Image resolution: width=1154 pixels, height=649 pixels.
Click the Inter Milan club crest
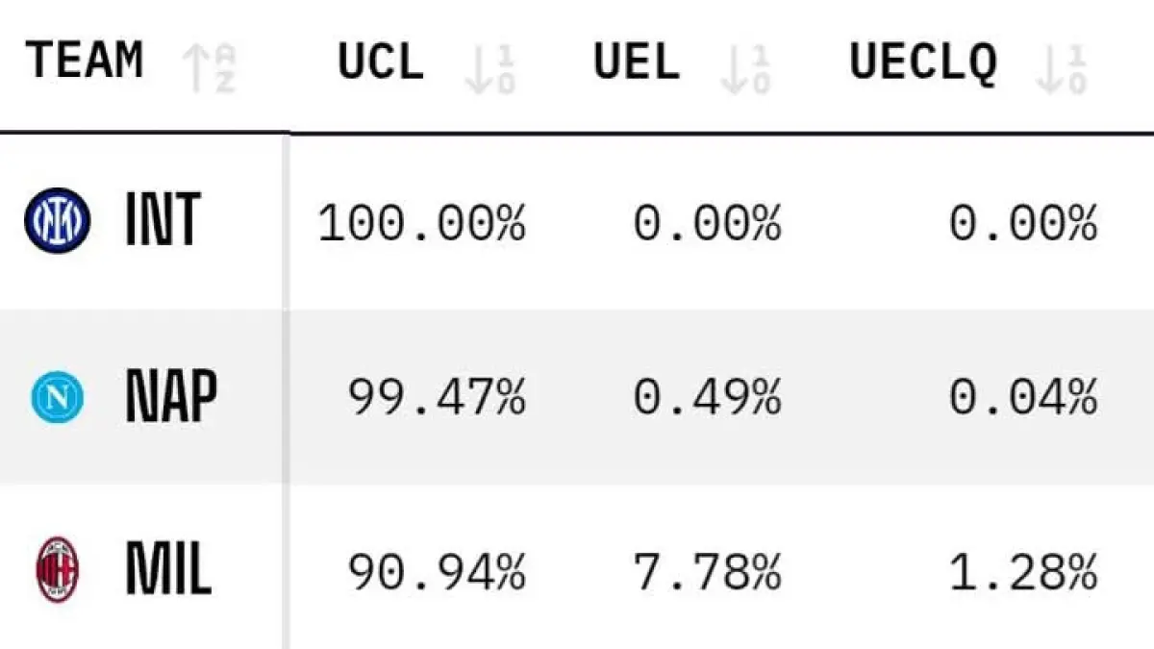pos(57,220)
